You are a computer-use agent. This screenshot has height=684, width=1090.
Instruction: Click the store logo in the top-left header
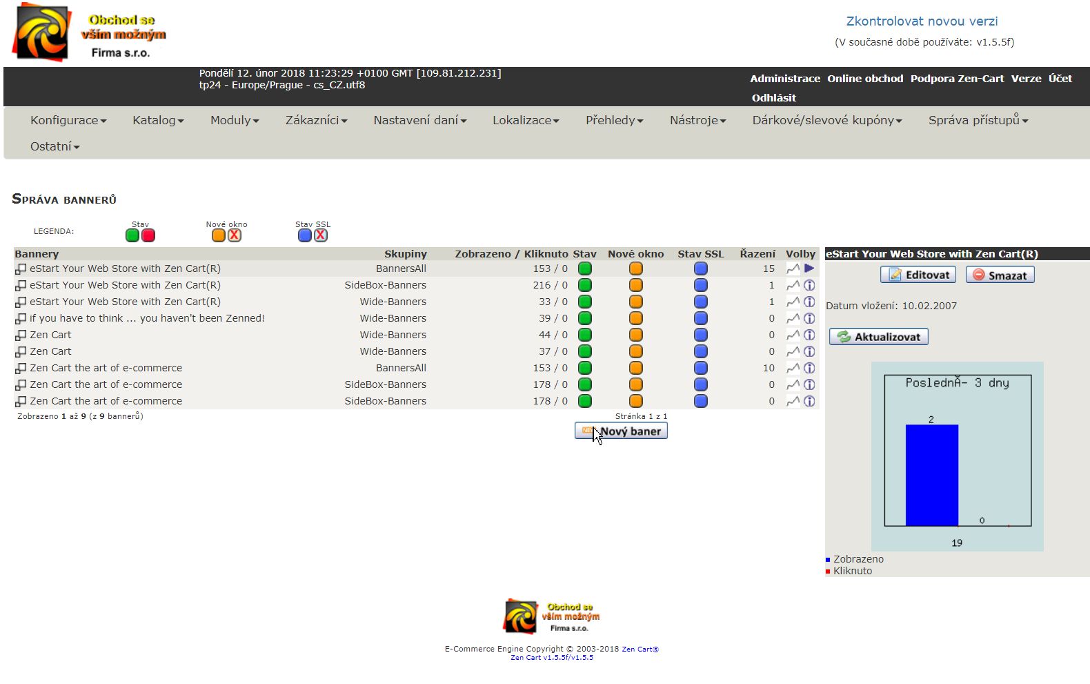coord(43,32)
